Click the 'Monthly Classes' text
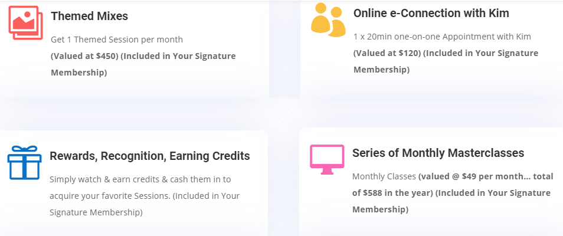 pos(384,176)
